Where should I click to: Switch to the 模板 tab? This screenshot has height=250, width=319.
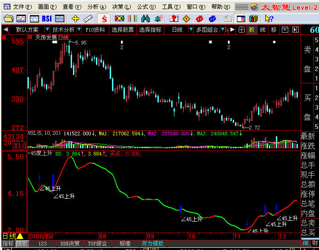coord(22,243)
